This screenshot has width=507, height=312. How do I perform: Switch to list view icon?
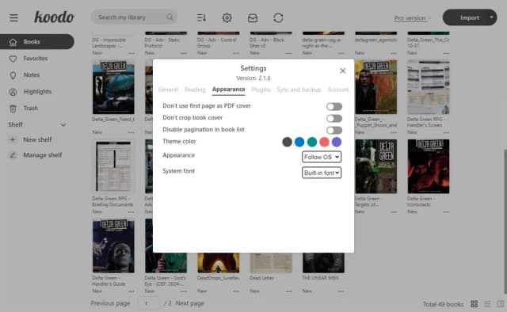tap(487, 303)
